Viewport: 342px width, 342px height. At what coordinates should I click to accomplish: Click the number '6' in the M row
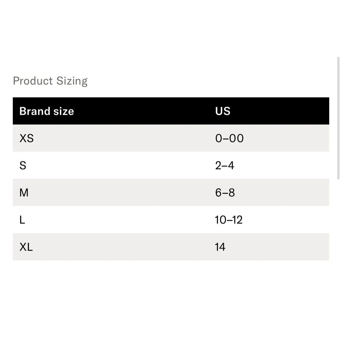(218, 193)
